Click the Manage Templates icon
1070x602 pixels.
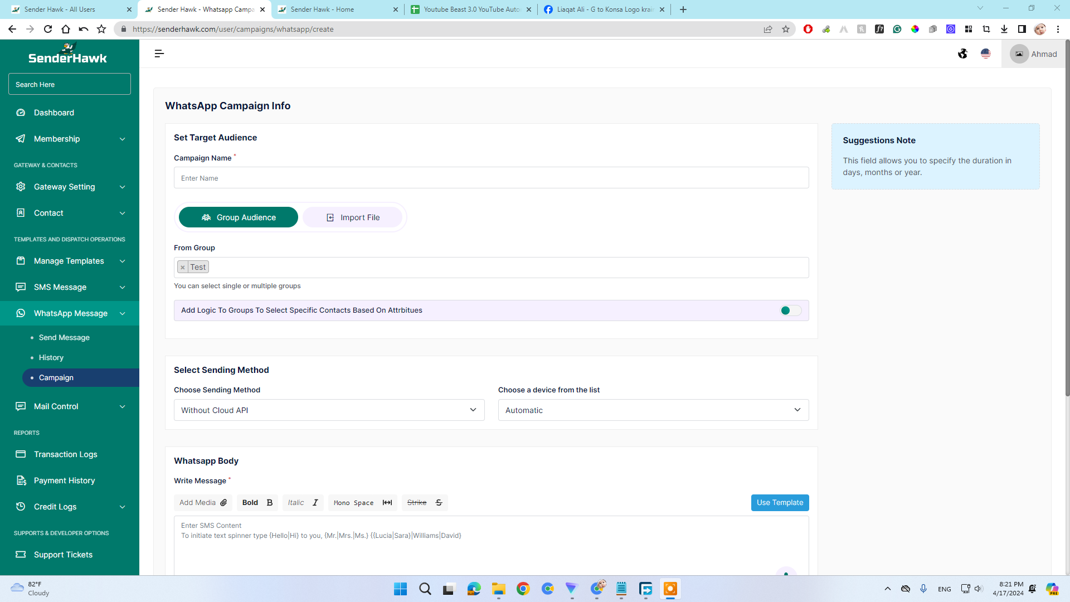pyautogui.click(x=21, y=261)
